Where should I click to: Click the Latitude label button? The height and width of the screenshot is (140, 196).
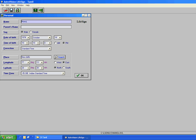coord(11,68)
